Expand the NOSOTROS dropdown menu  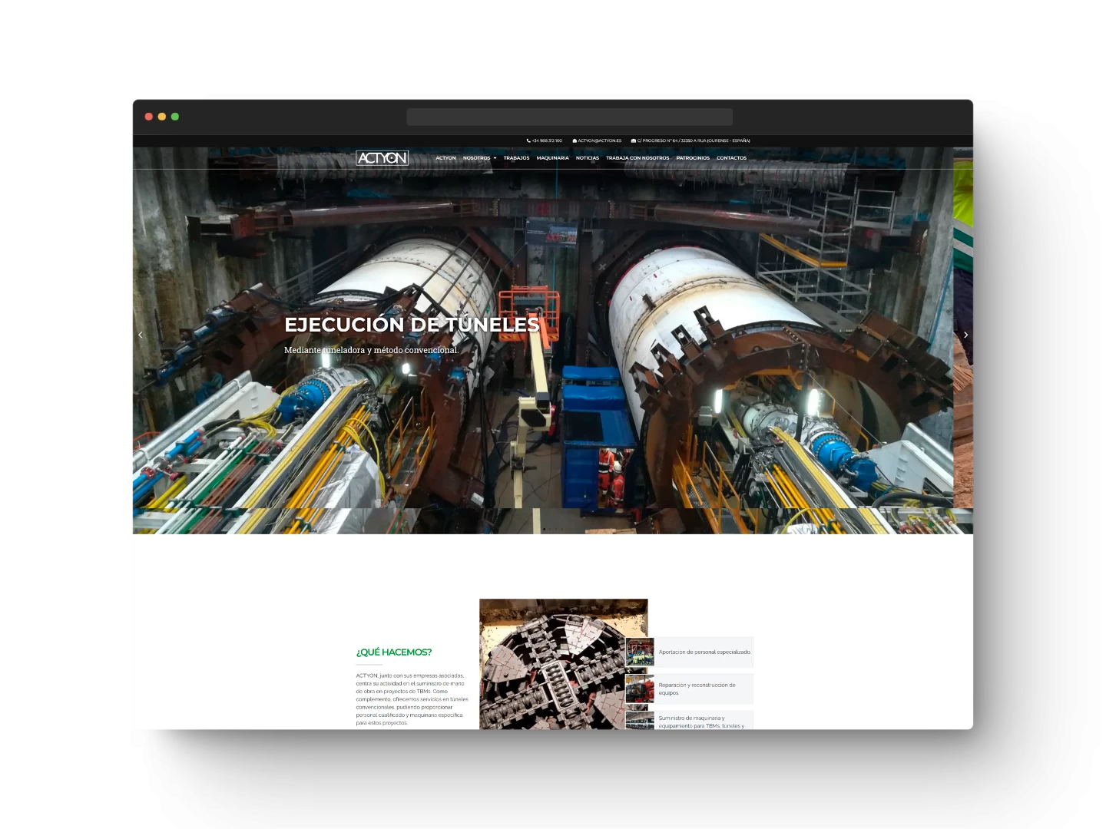479,158
